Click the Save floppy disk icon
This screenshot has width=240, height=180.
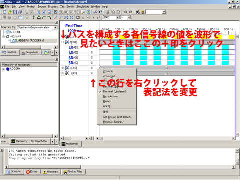pyautogui.click(x=15, y=12)
